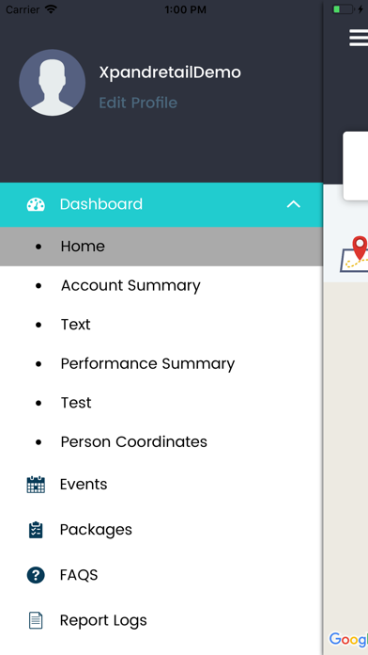Select the Text submenu item
The width and height of the screenshot is (368, 655).
click(x=161, y=325)
